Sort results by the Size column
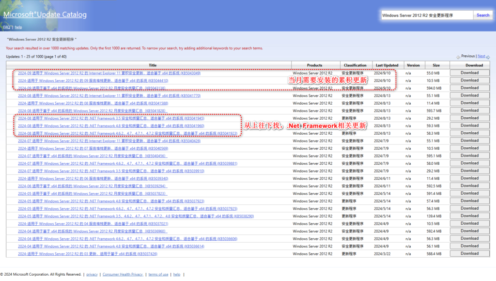496x281 pixels. 435,64
